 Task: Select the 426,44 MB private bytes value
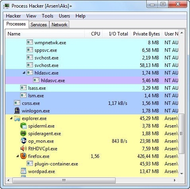click(148, 156)
